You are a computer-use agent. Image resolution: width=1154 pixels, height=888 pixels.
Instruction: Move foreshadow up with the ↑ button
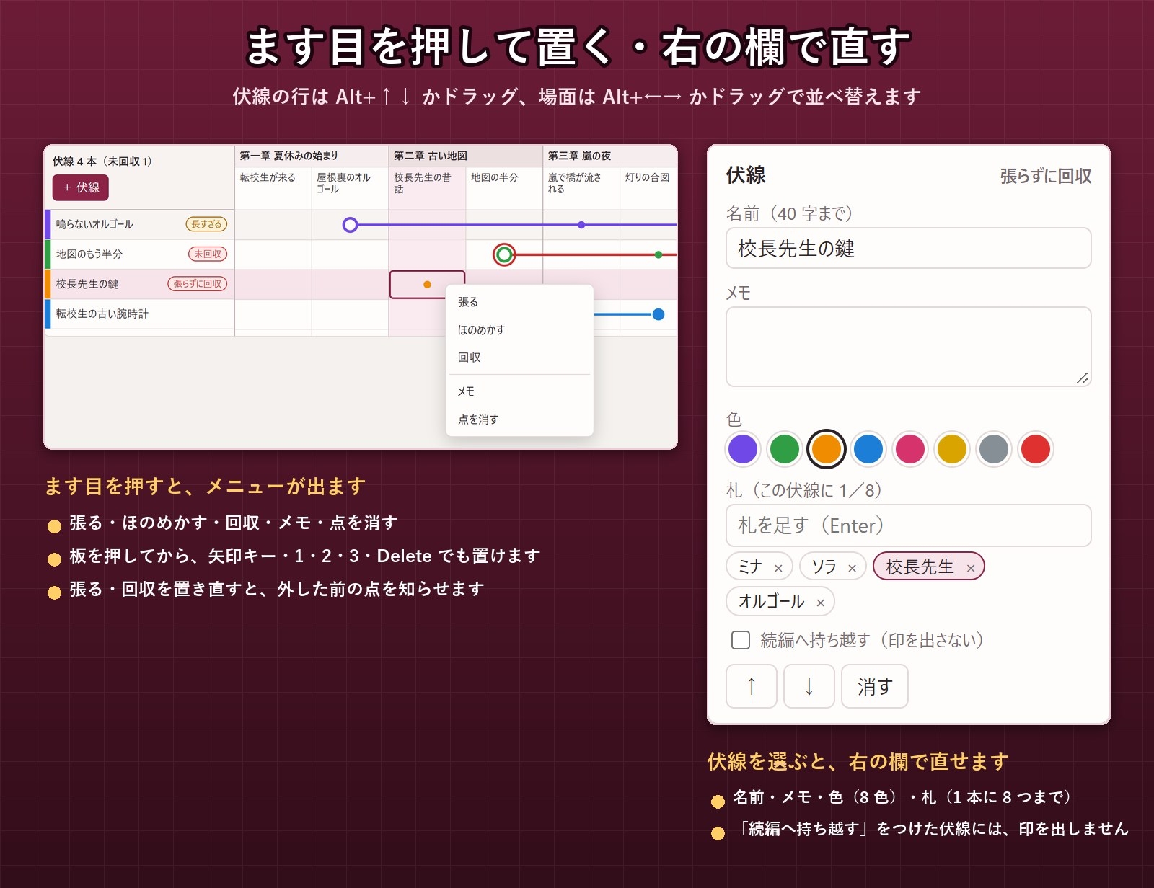(752, 686)
